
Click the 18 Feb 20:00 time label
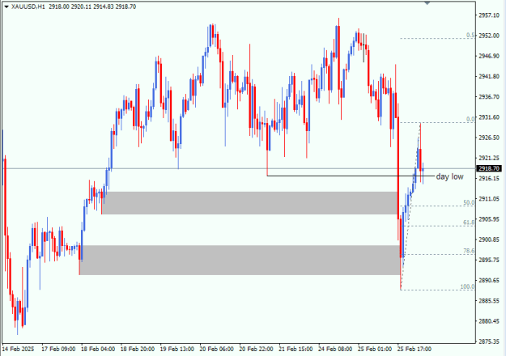tap(137, 350)
